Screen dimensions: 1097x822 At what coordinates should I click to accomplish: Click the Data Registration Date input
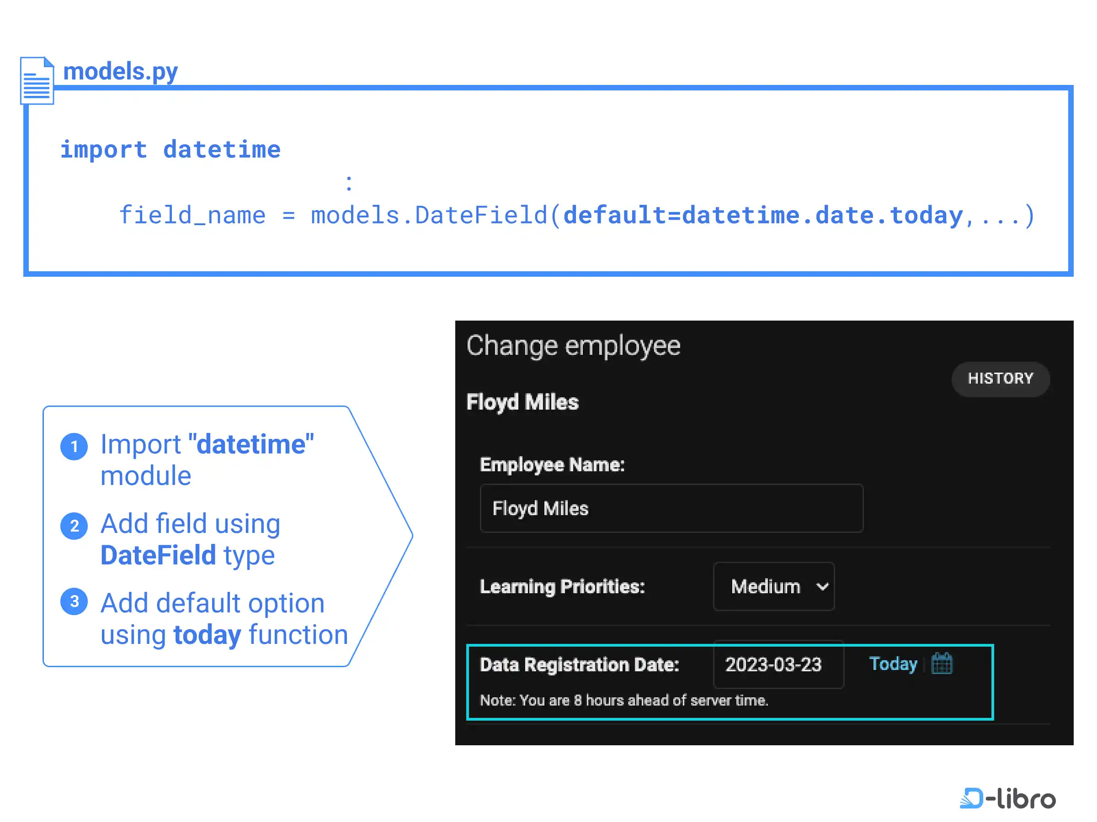(777, 664)
